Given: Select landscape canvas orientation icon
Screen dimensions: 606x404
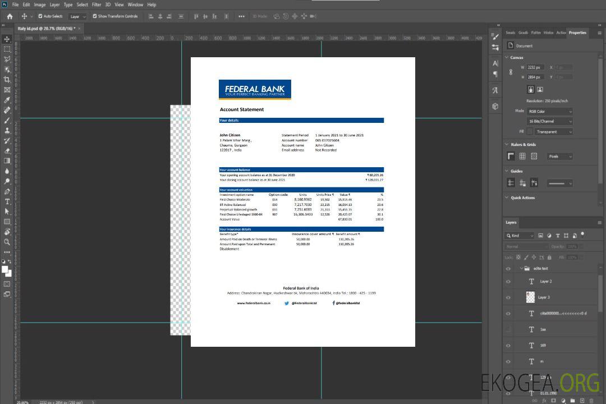Looking at the screenshot, I should point(540,89).
